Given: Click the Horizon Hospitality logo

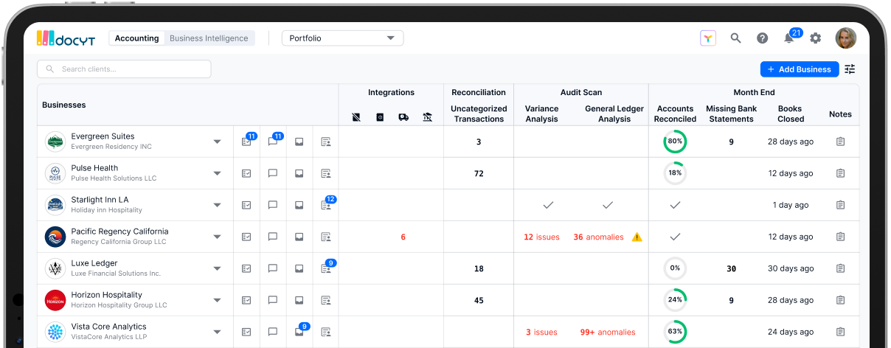Looking at the screenshot, I should (55, 300).
